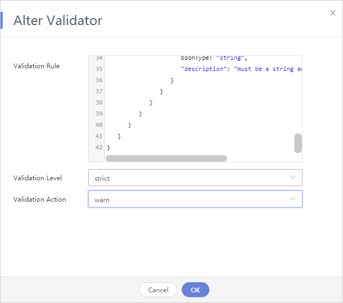This screenshot has height=303, width=343.
Task: Select line number 38 in the gutter
Action: pyautogui.click(x=99, y=102)
